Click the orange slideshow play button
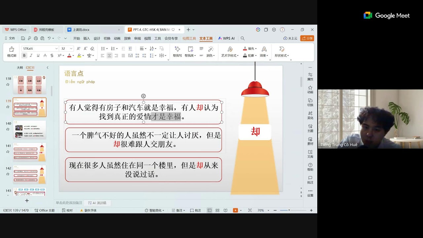 (x=235, y=210)
